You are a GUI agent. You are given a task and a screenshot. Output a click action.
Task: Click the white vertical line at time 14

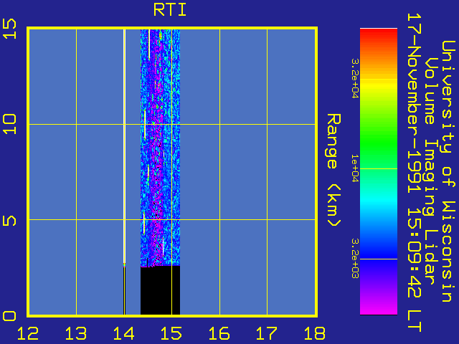pos(124,145)
